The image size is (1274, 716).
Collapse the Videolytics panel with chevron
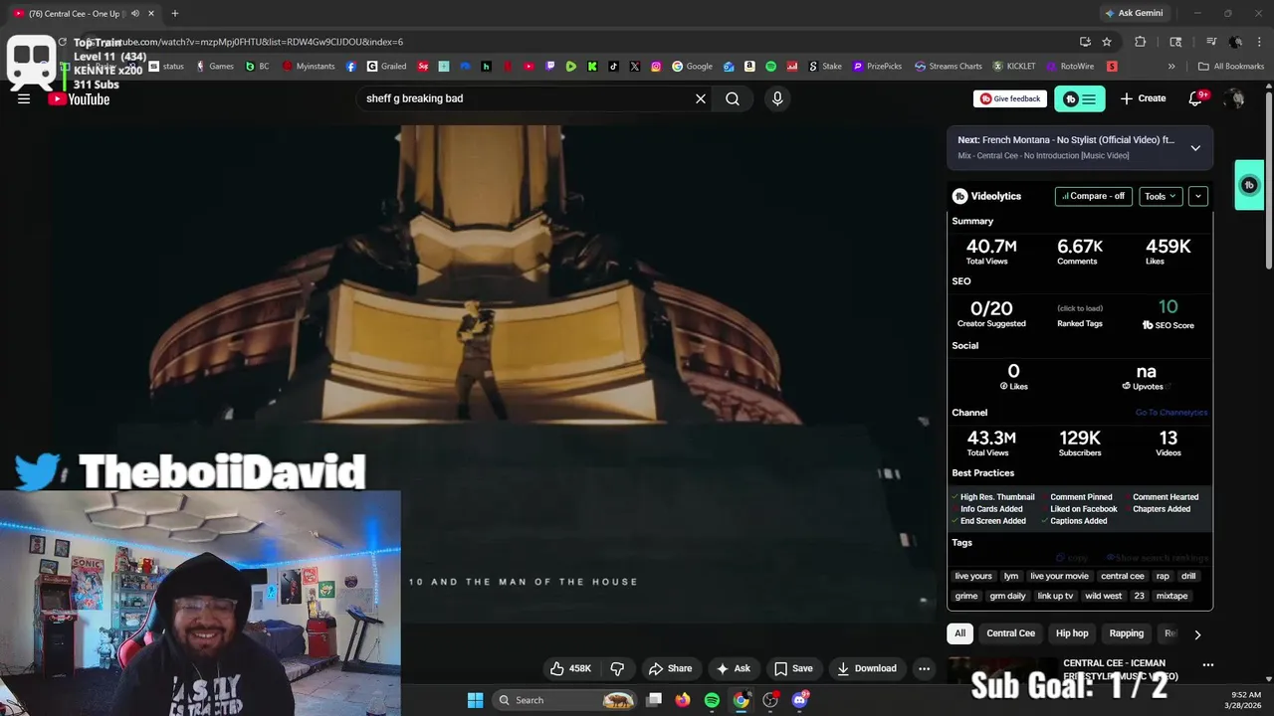[1198, 196]
